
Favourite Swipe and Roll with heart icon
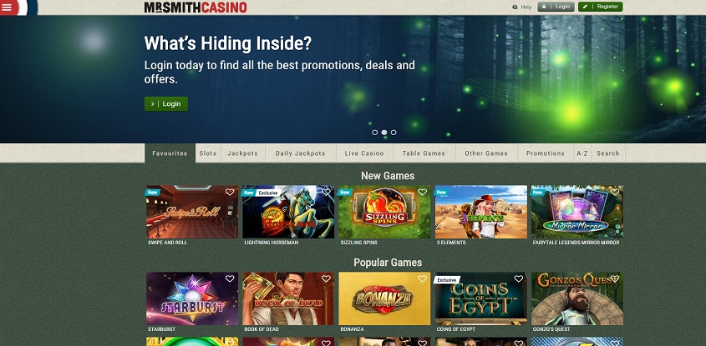click(x=230, y=192)
